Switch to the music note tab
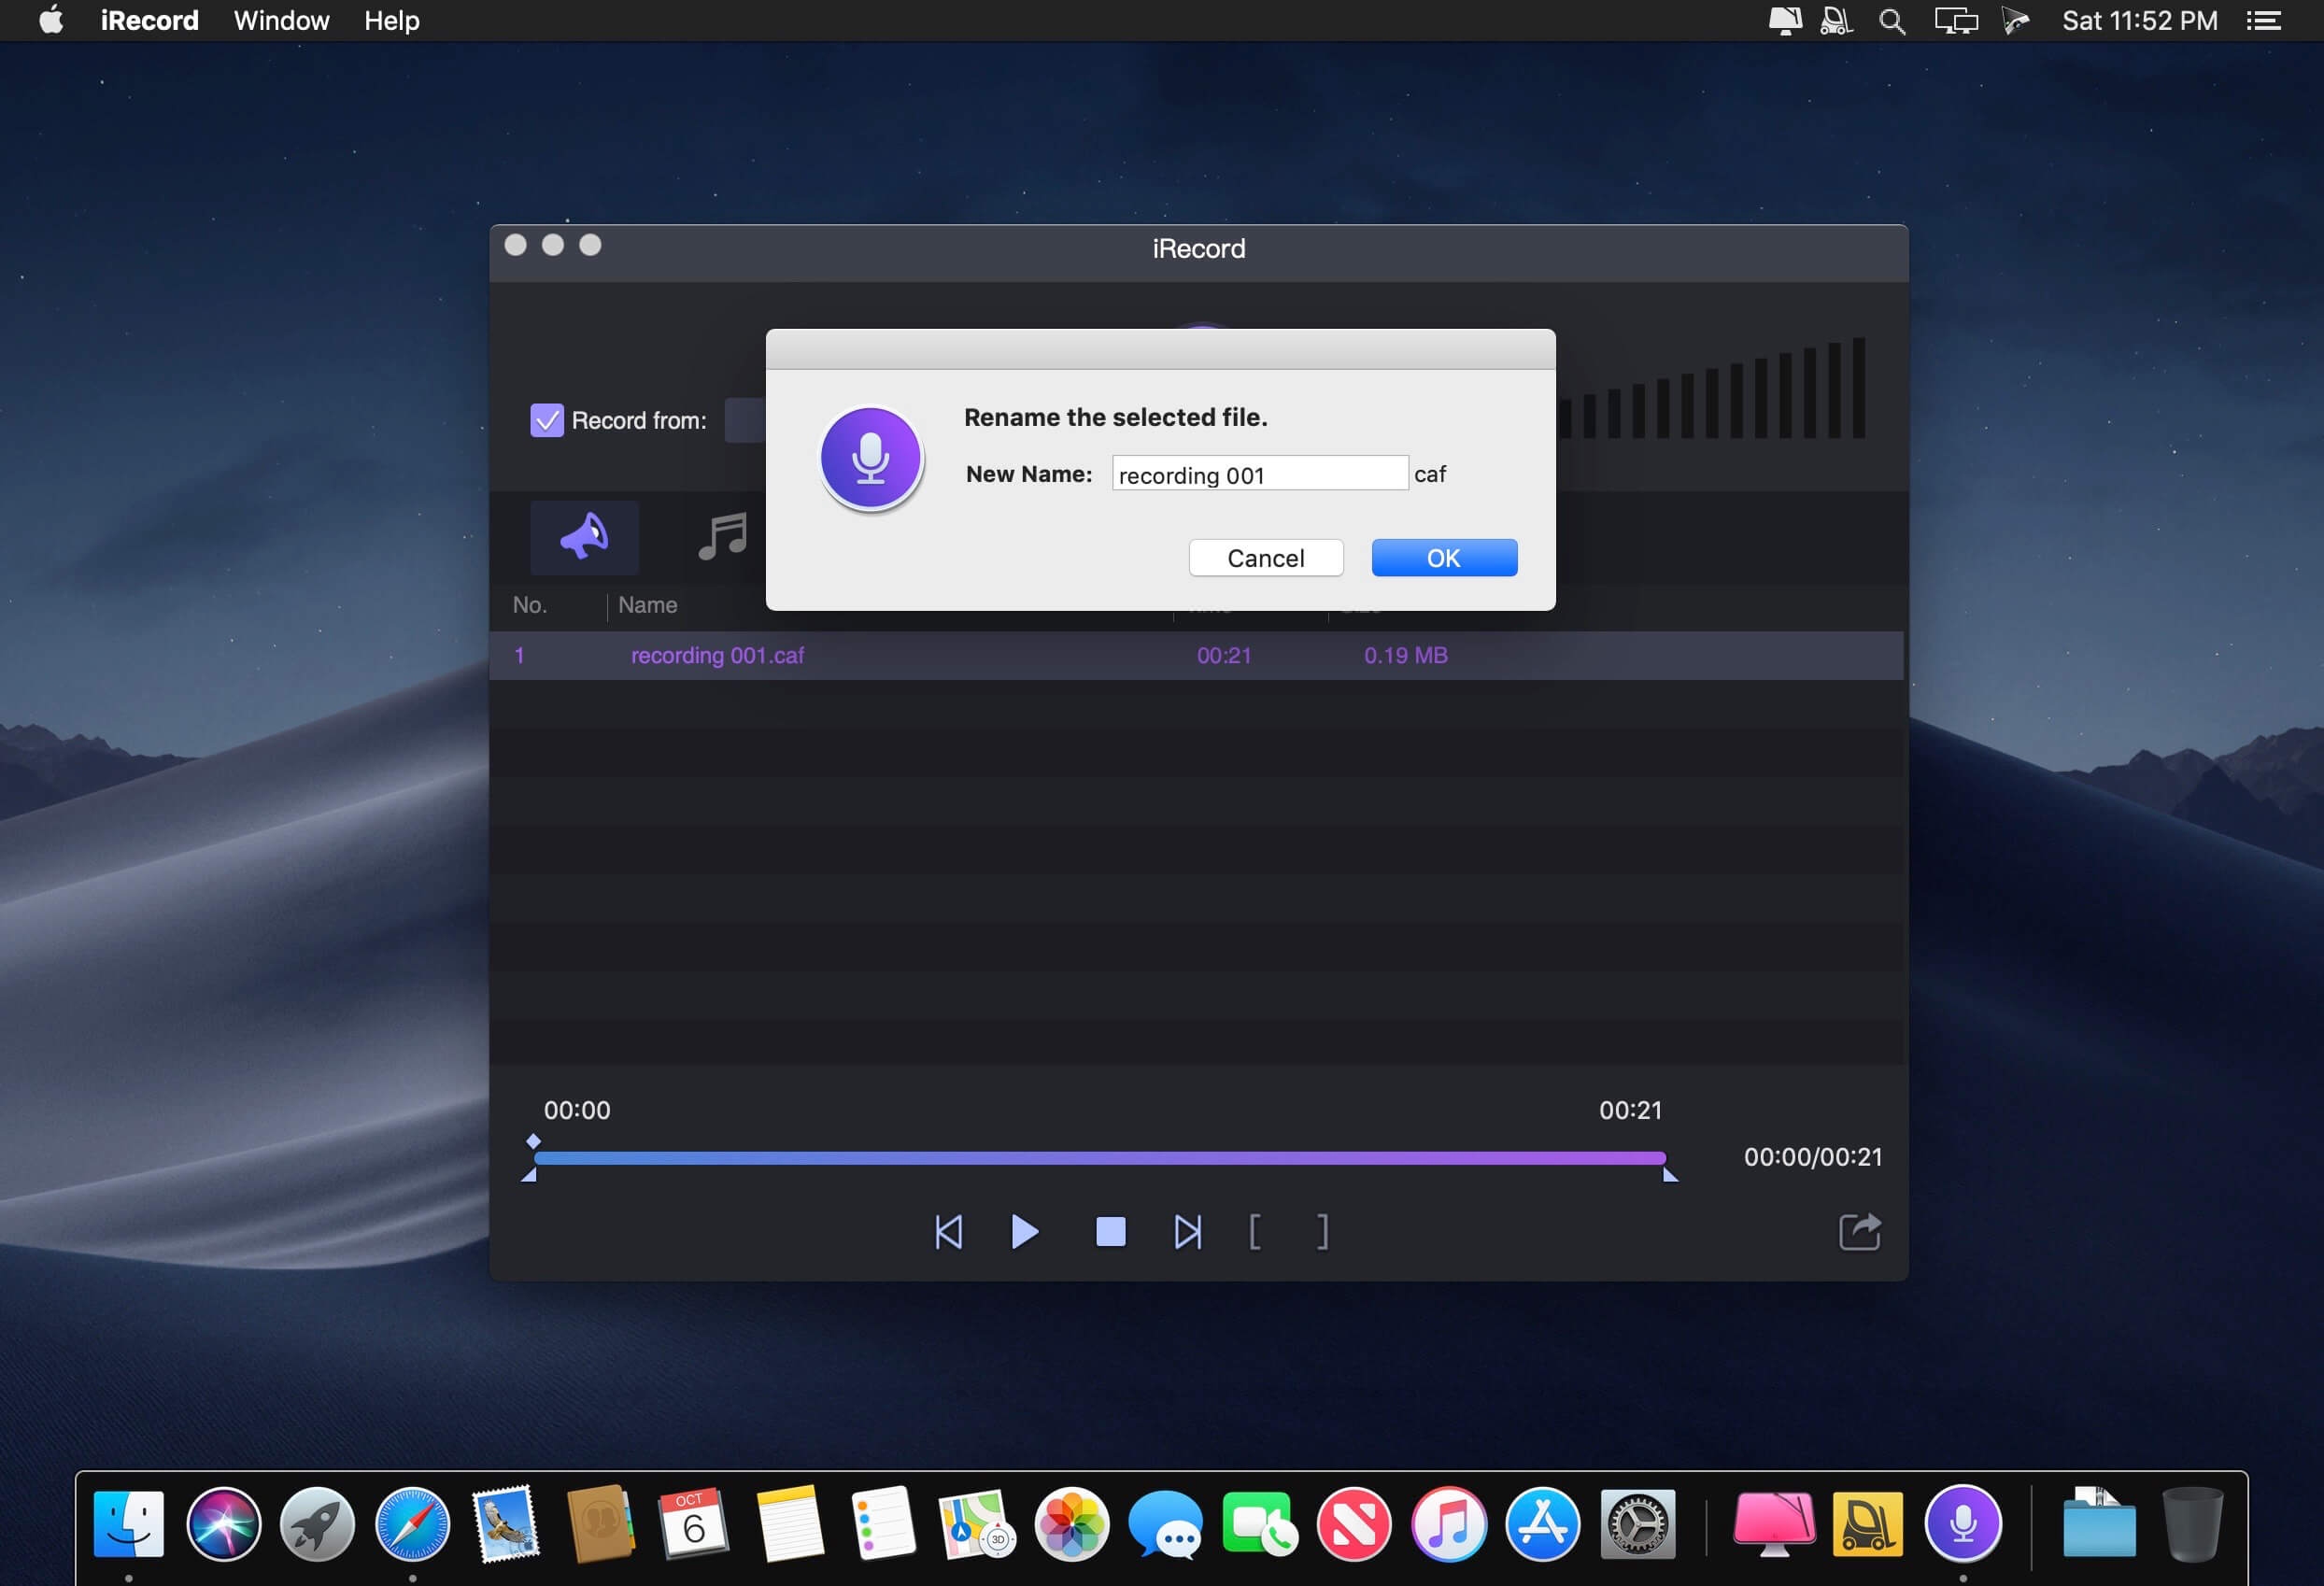 (722, 537)
